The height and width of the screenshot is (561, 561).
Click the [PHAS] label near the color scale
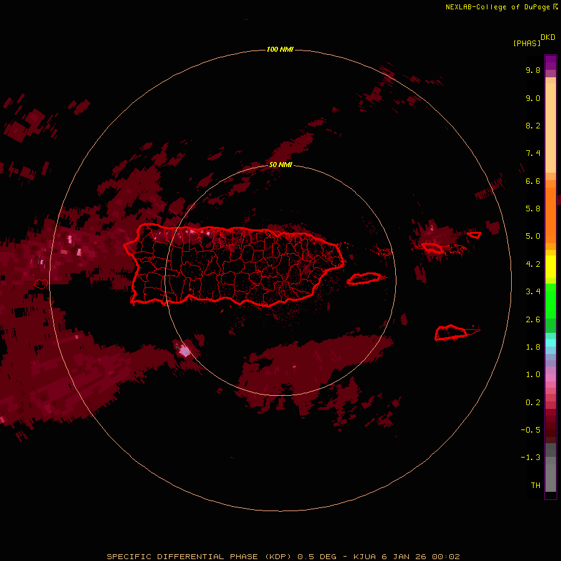(x=527, y=43)
